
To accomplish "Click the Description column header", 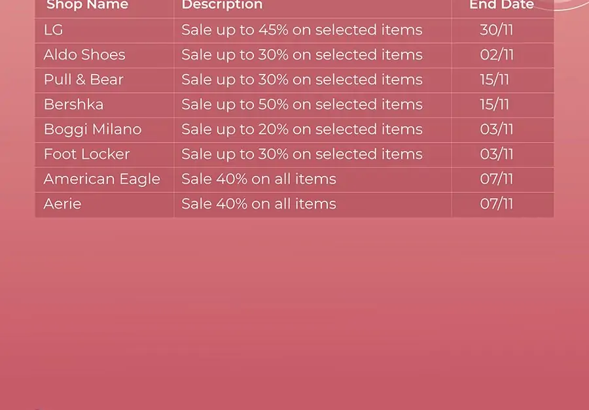I will [222, 5].
